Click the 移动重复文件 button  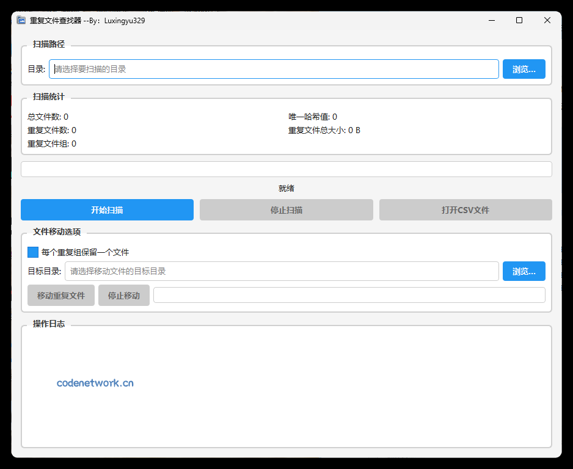click(61, 294)
